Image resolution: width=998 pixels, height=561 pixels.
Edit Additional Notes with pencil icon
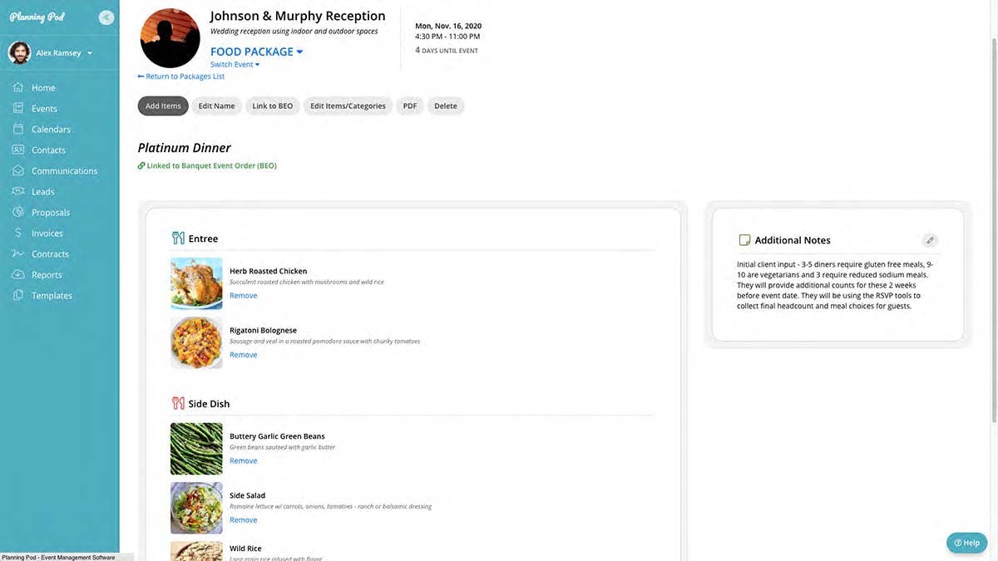point(930,240)
